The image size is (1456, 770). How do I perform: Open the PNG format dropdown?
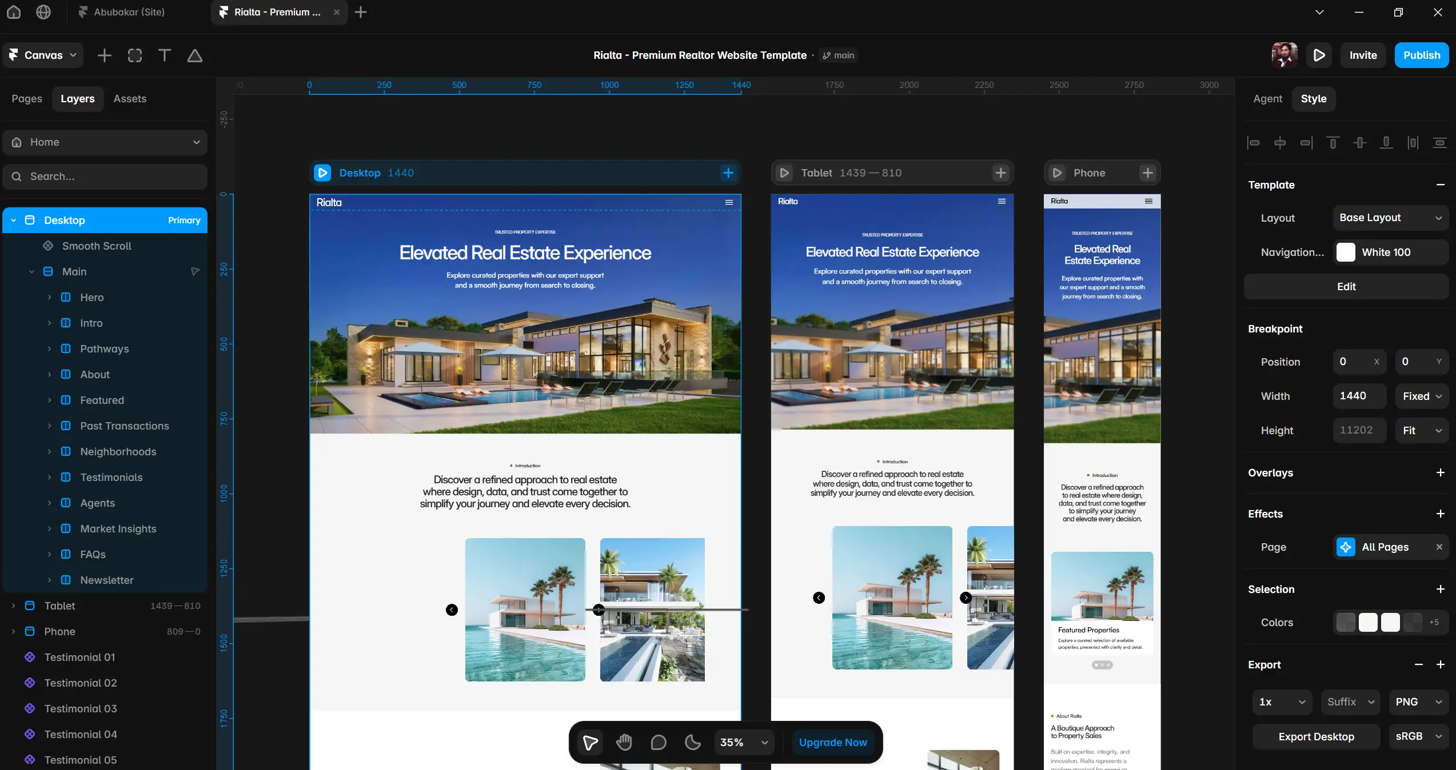pyautogui.click(x=1418, y=701)
